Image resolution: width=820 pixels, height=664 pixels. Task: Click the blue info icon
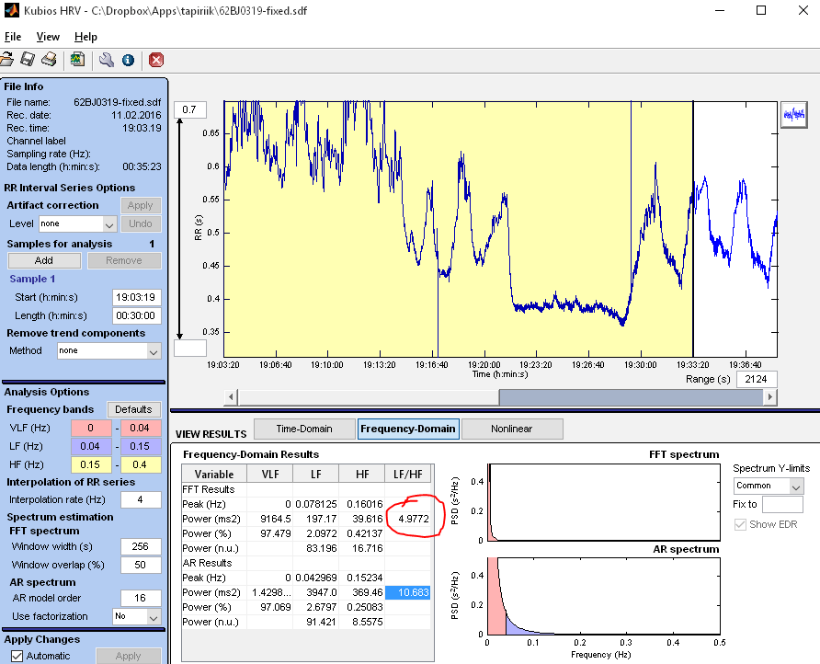[128, 60]
